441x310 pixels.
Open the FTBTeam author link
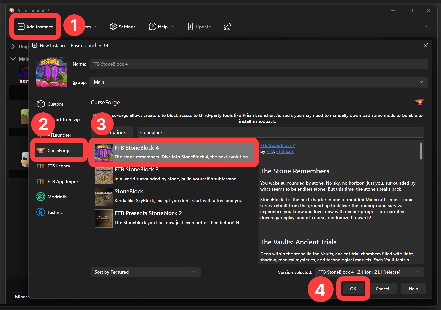[285, 151]
